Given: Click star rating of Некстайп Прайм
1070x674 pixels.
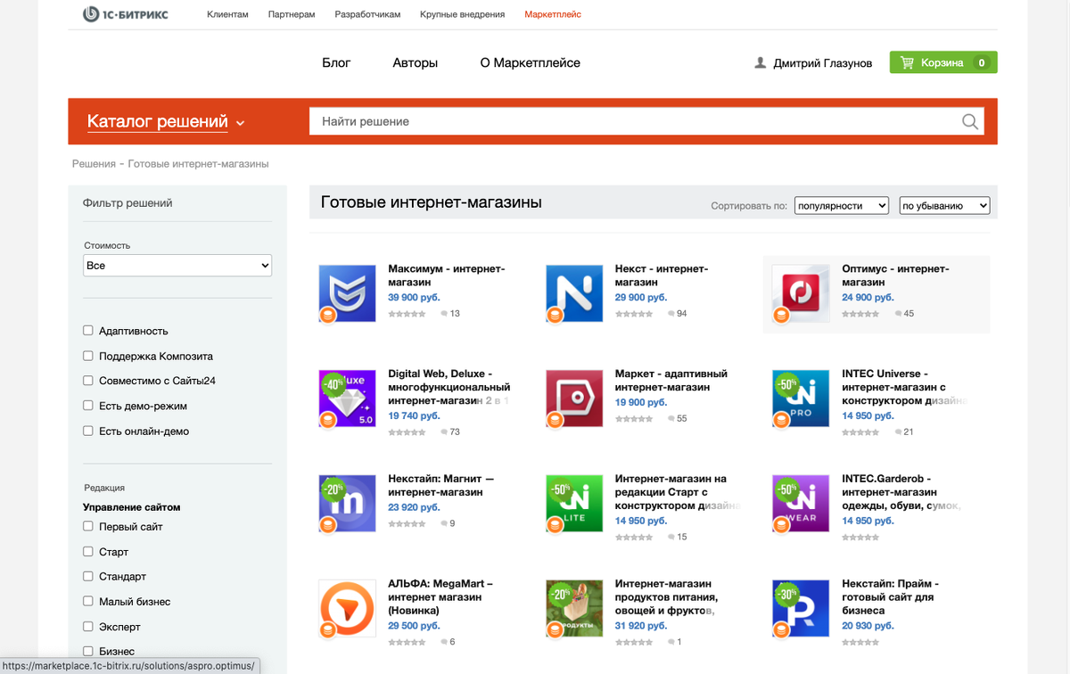Looking at the screenshot, I should click(x=860, y=642).
